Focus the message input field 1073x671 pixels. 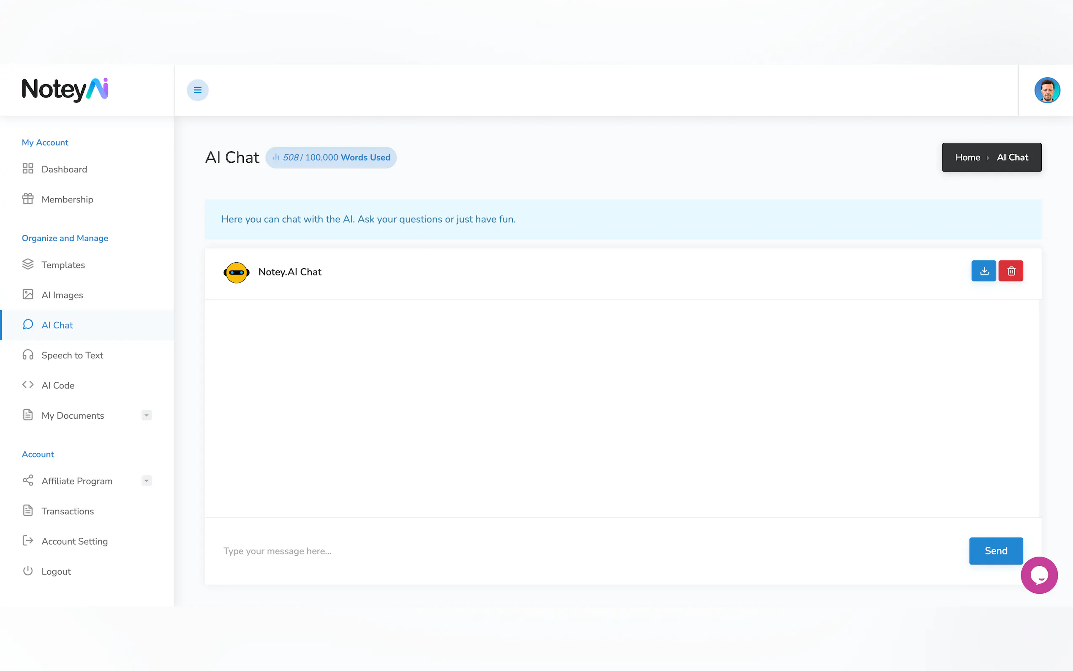(x=577, y=551)
